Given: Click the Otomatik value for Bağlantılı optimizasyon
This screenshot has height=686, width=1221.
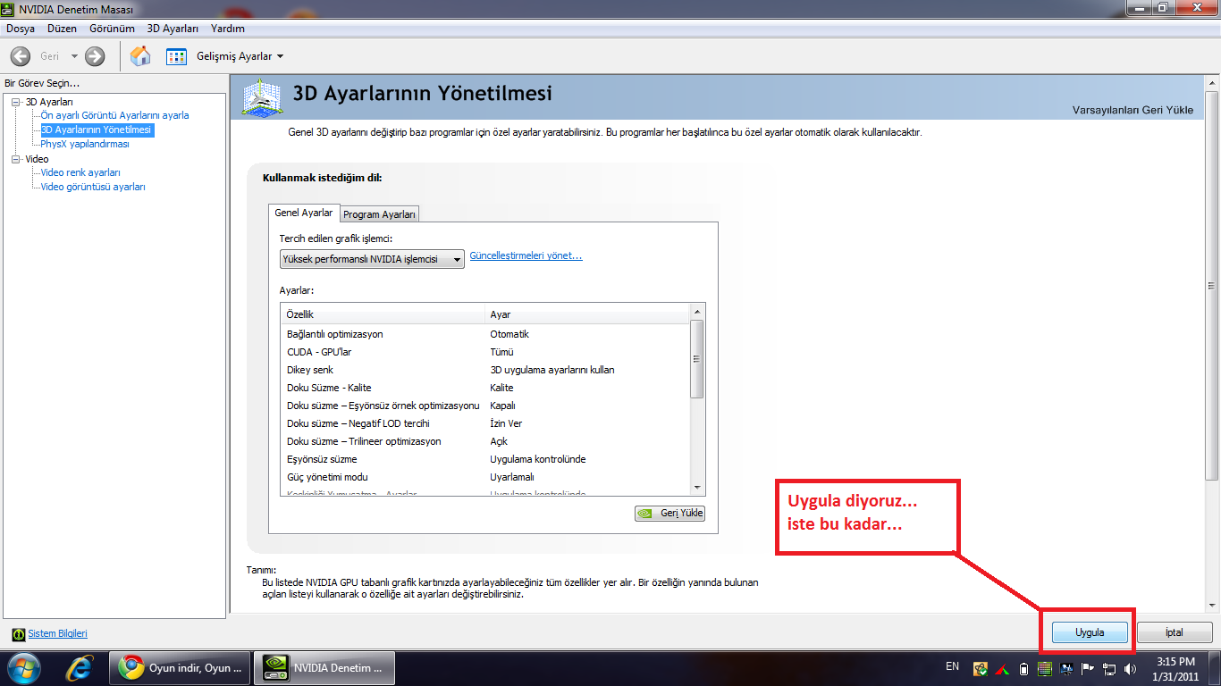Looking at the screenshot, I should [509, 334].
